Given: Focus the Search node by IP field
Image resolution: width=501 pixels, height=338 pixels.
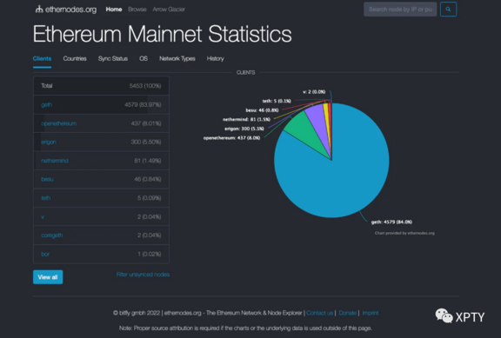Looking at the screenshot, I should pos(400,10).
